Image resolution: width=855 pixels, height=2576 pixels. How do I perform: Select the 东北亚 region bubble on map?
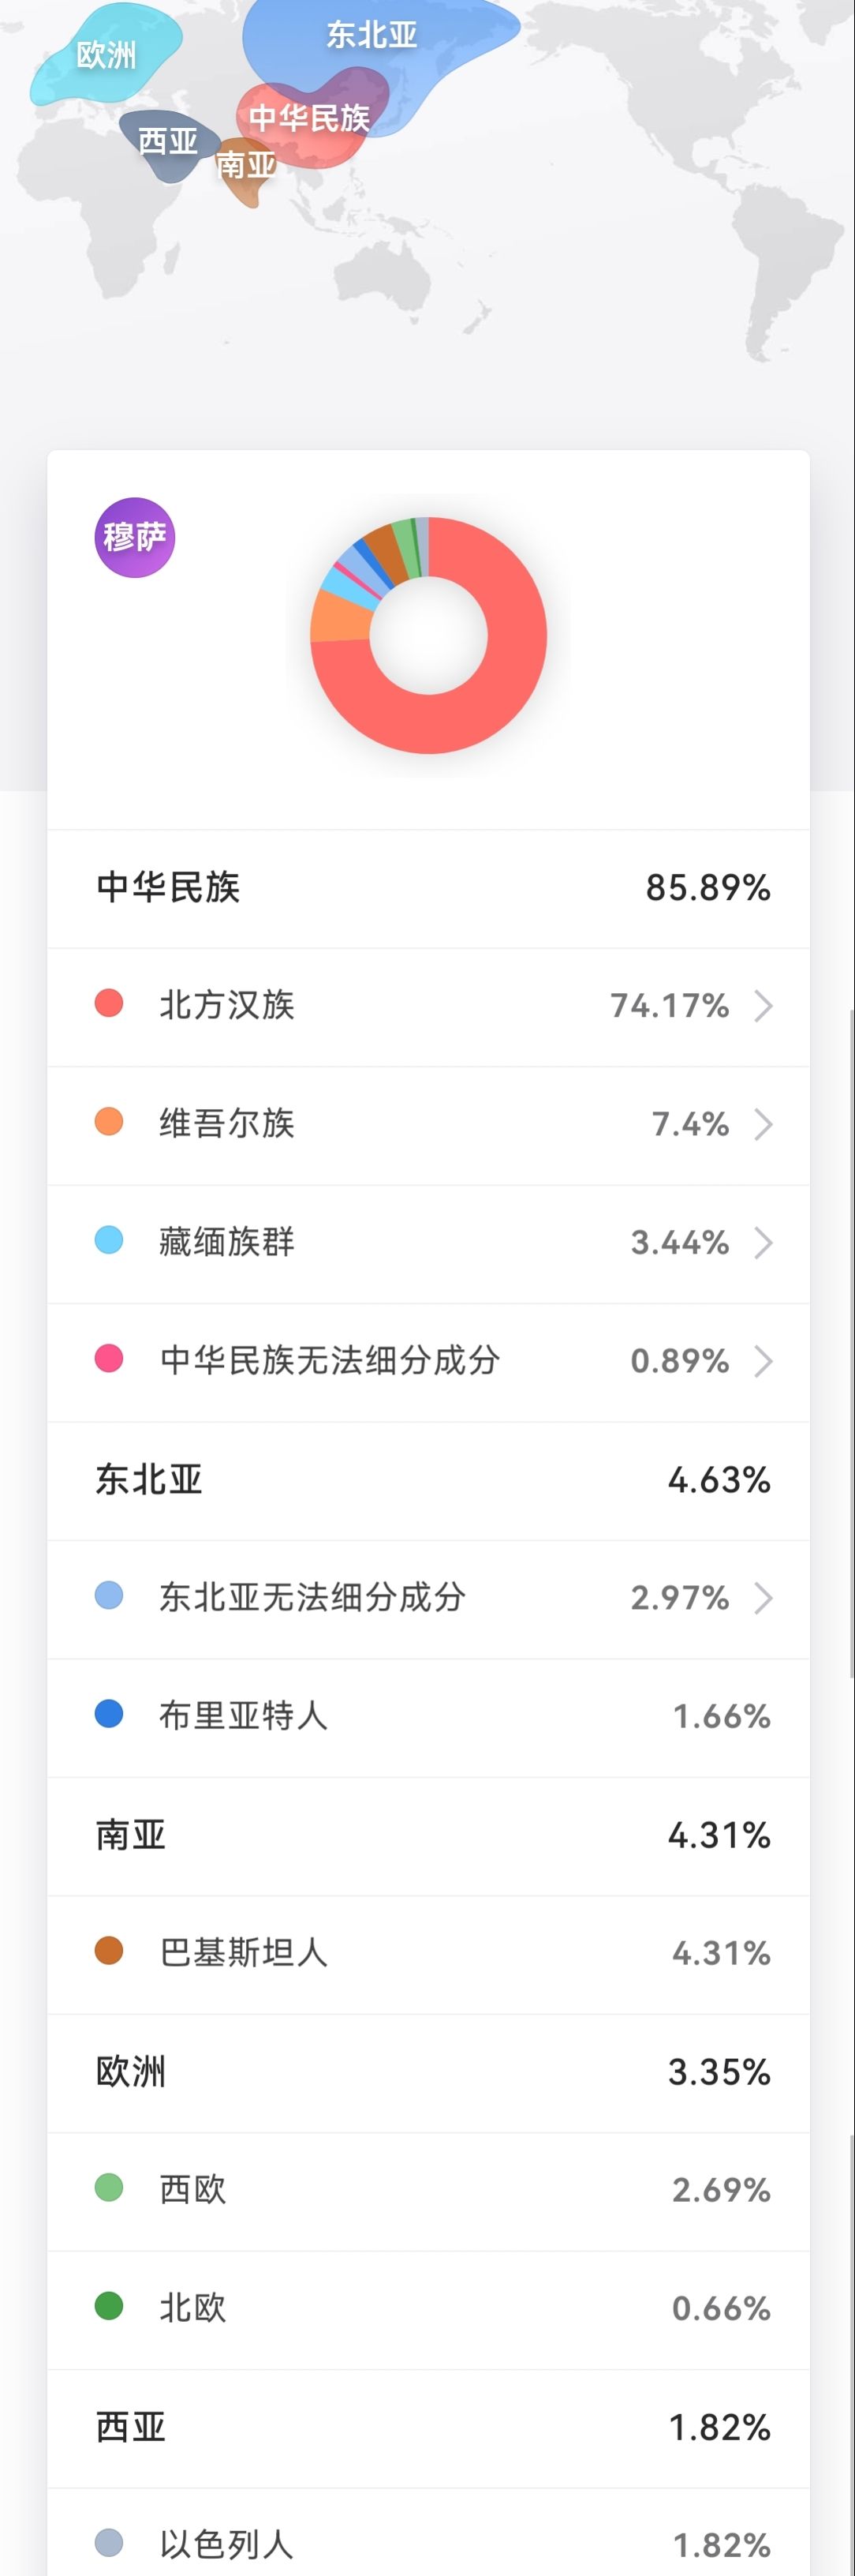(x=371, y=35)
